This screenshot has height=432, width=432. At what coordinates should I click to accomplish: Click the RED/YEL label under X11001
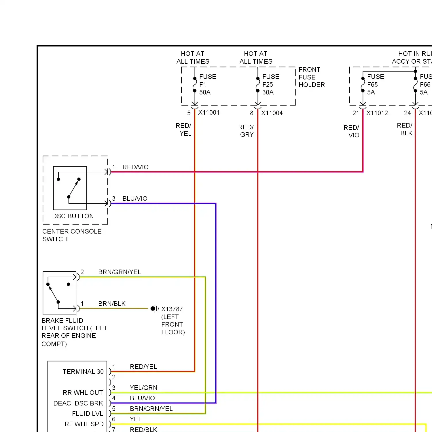point(184,129)
